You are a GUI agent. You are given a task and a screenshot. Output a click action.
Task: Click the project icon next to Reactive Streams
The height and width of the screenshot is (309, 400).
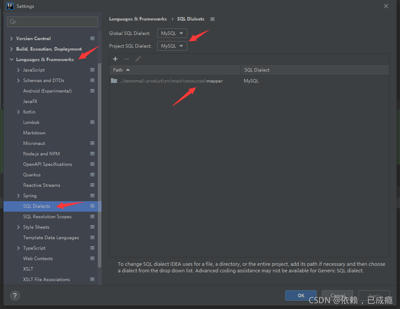click(92, 185)
